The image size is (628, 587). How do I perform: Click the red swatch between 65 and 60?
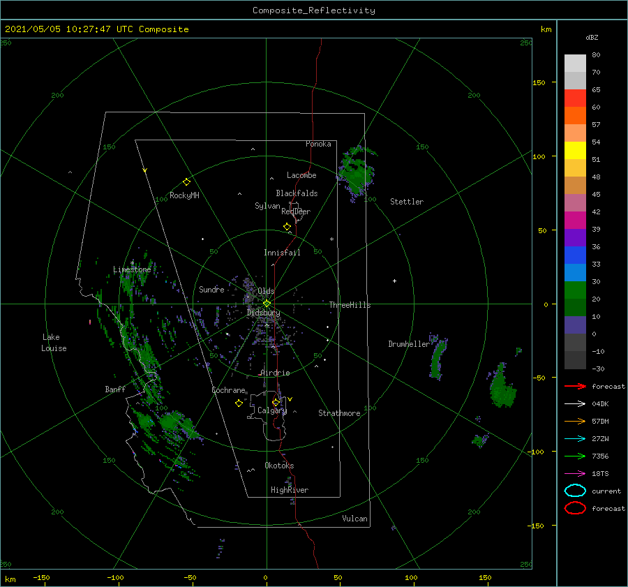click(x=575, y=98)
